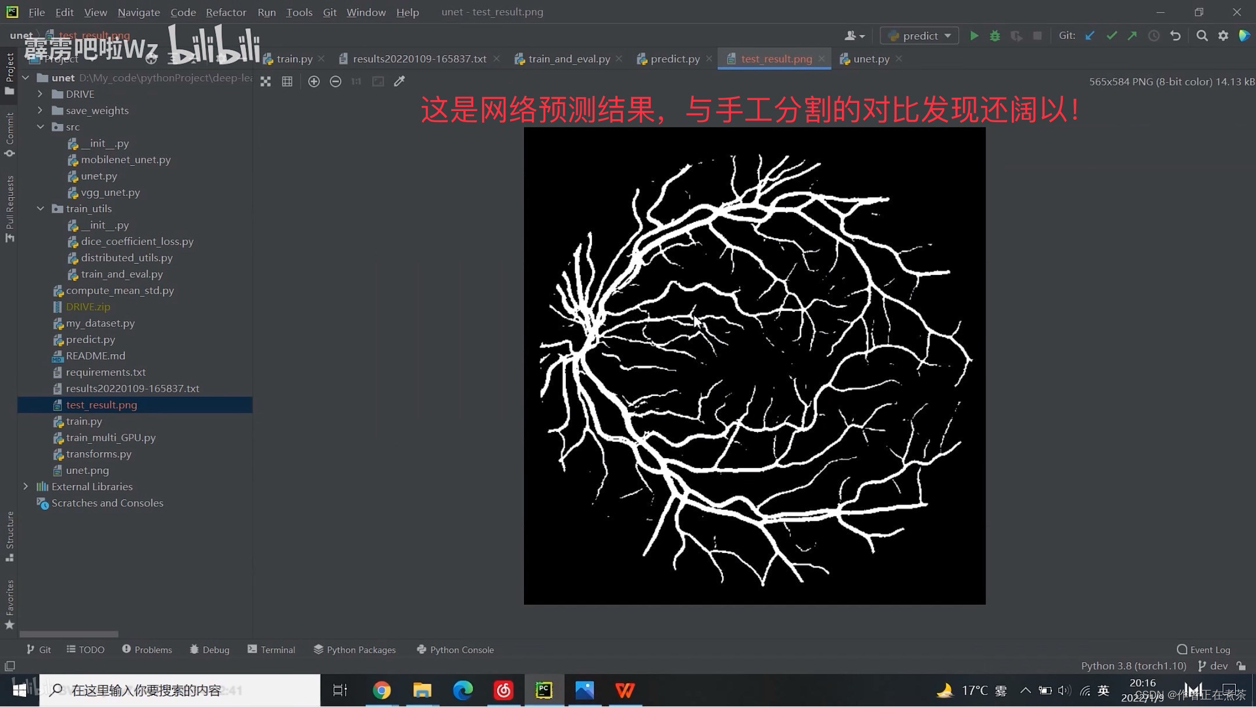Image resolution: width=1256 pixels, height=707 pixels.
Task: Collapse the train_utils folder
Action: [x=40, y=209]
